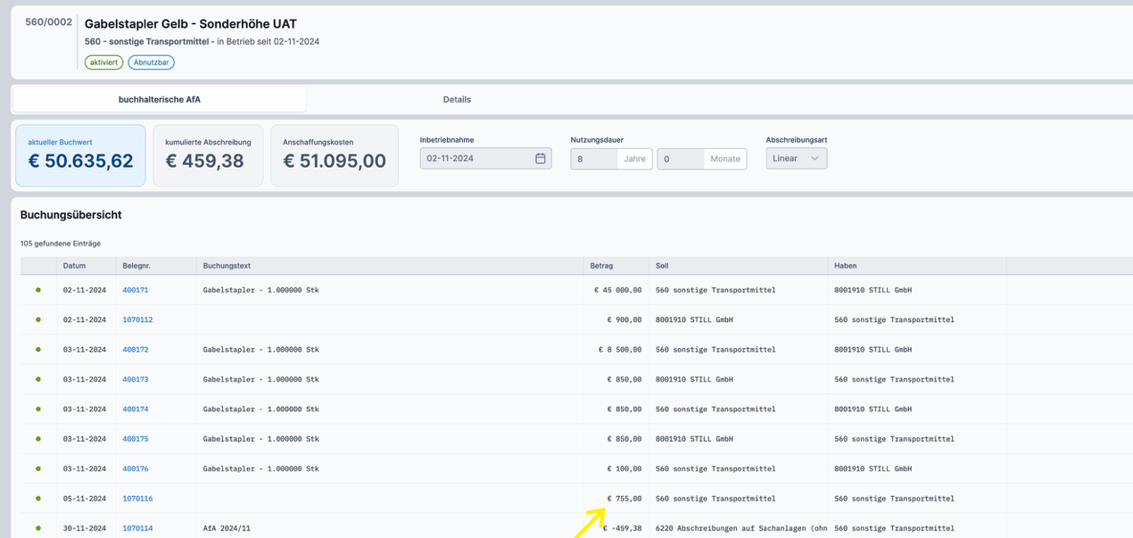Screen dimensions: 1133x538
Task: Open voucher link 1070112
Action: [137, 319]
